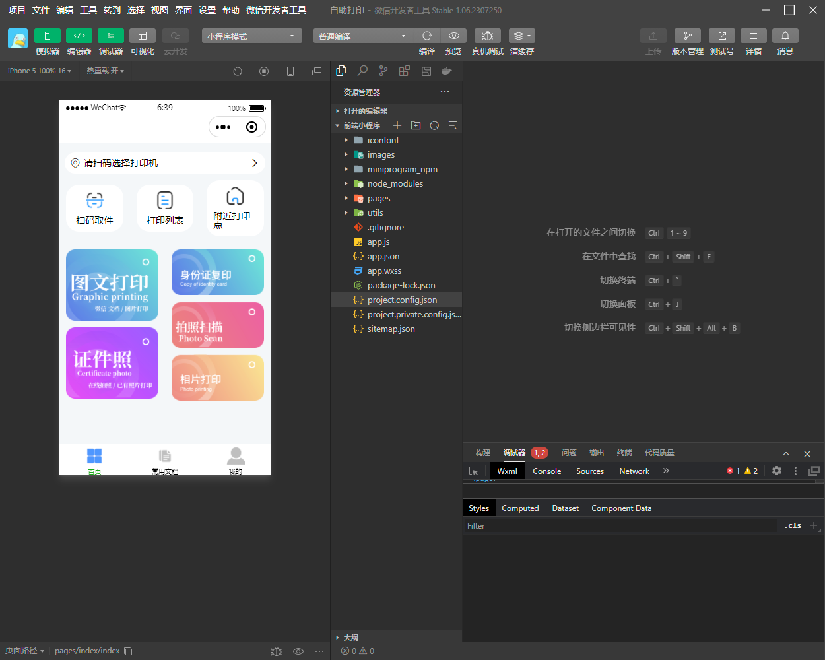Screen dimensions: 825x660
Task: Click inside the Filter input of the Styles panel
Action: [594, 525]
